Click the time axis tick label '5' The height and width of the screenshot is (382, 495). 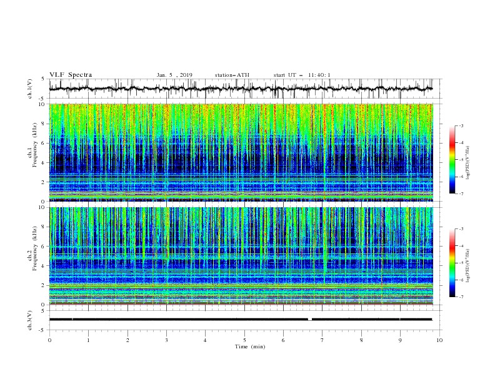pyautogui.click(x=244, y=340)
